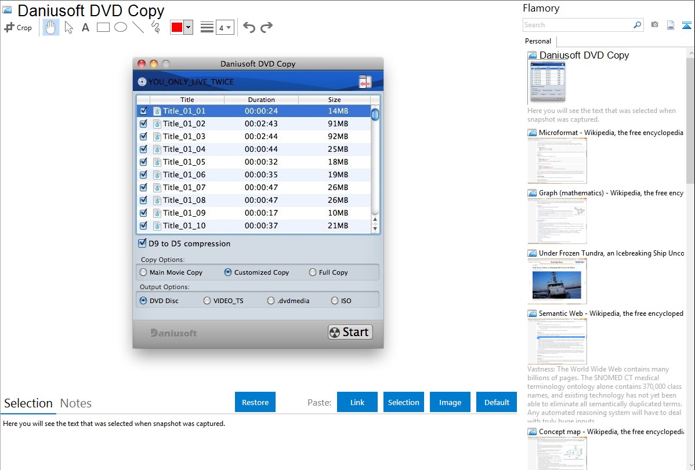
Task: Click the line thickness icon
Action: (x=207, y=27)
